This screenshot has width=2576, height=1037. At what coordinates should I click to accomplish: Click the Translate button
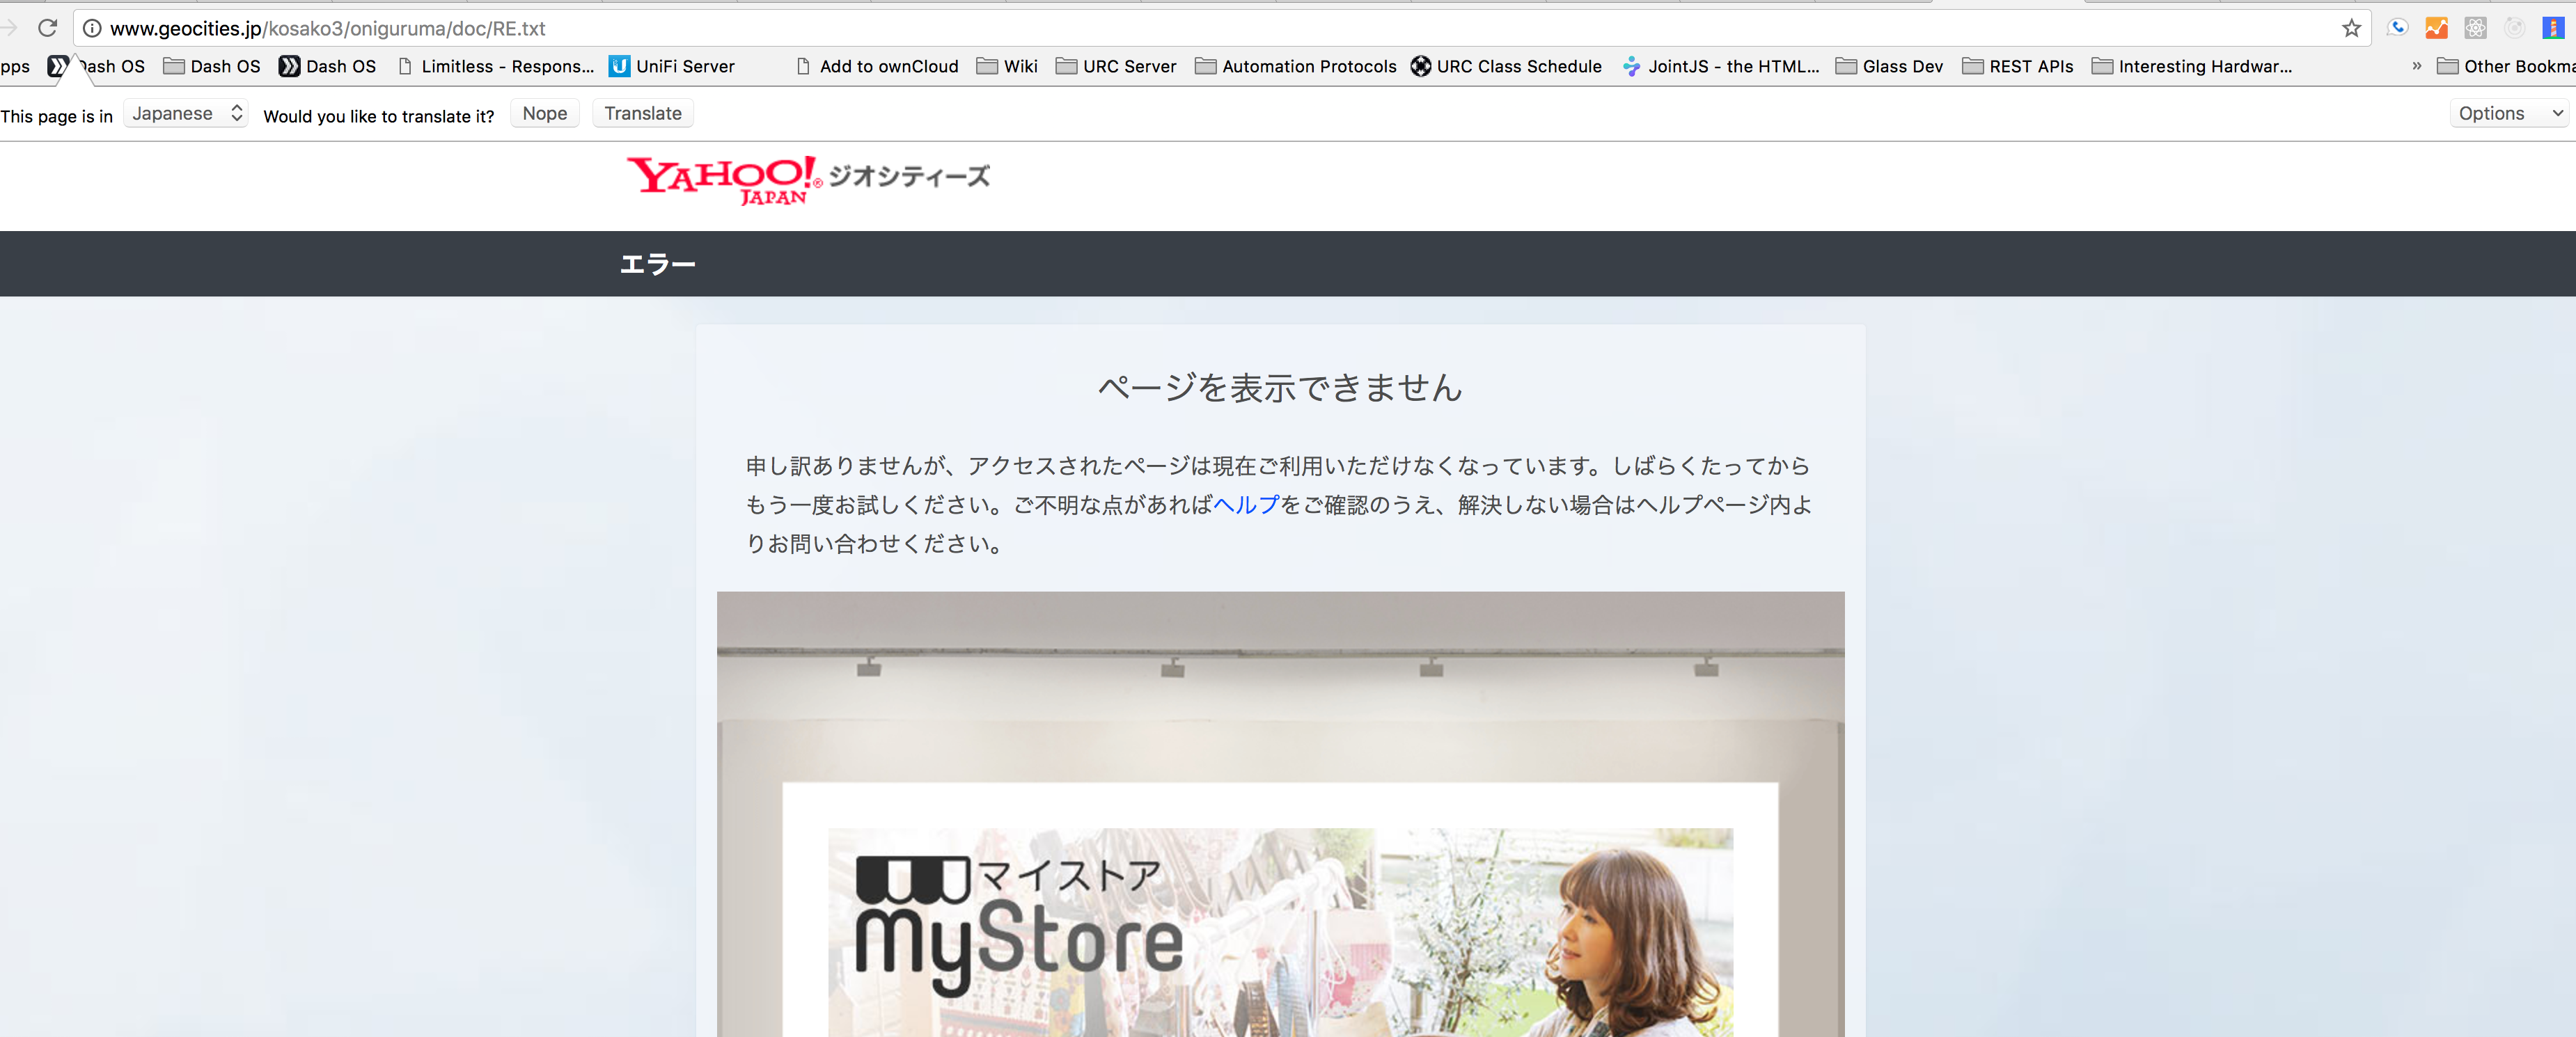tap(642, 114)
